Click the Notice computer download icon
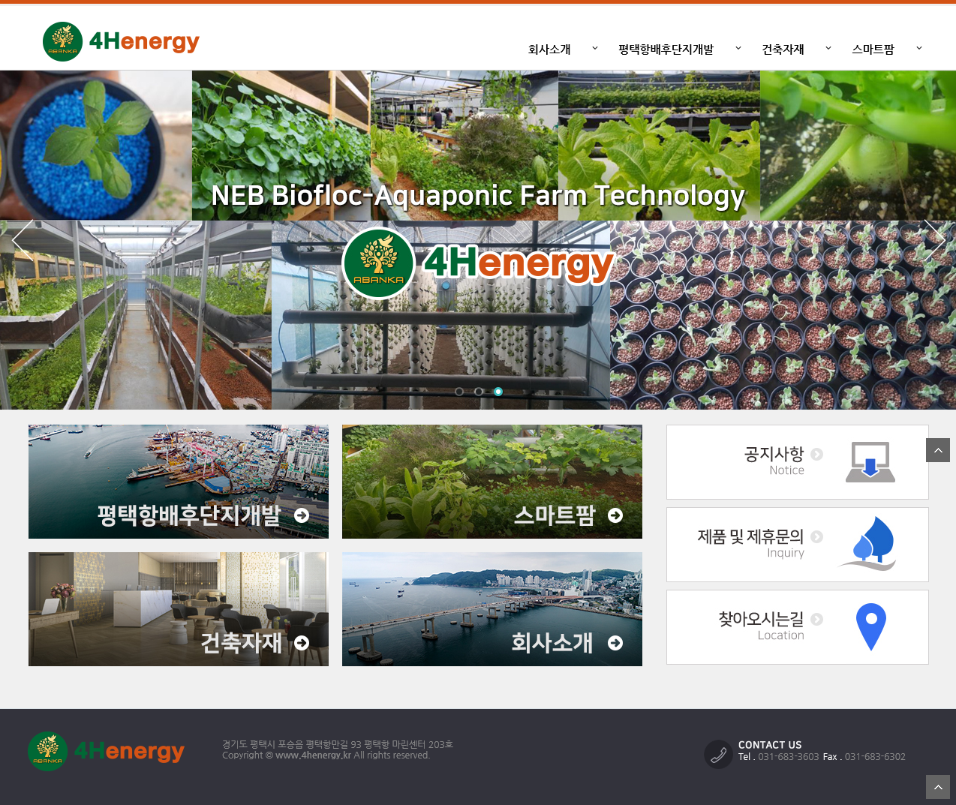956x805 pixels. [x=870, y=462]
